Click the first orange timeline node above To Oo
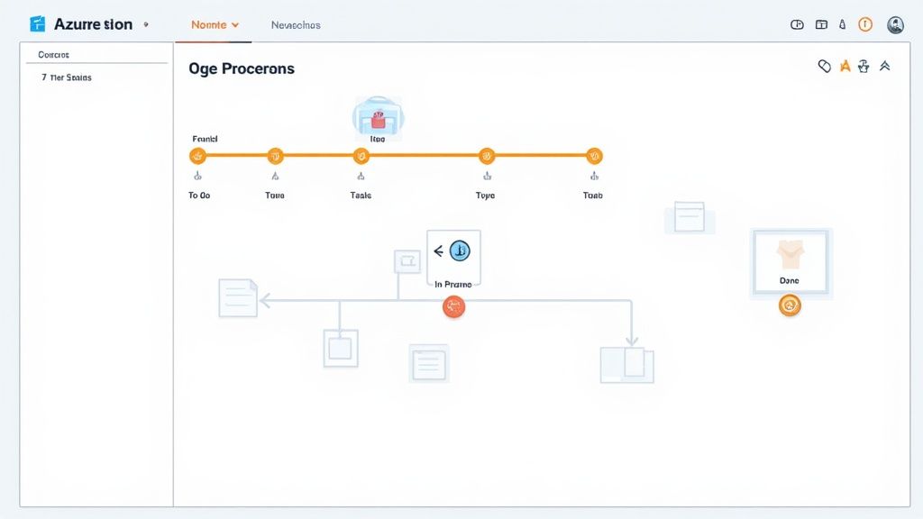Screen dimensions: 923x519 click(197, 156)
